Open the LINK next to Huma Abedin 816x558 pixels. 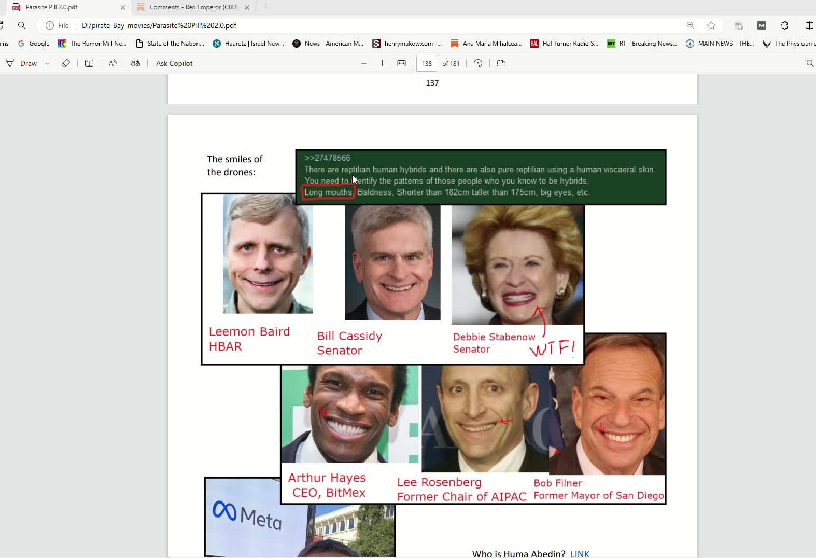(x=580, y=553)
